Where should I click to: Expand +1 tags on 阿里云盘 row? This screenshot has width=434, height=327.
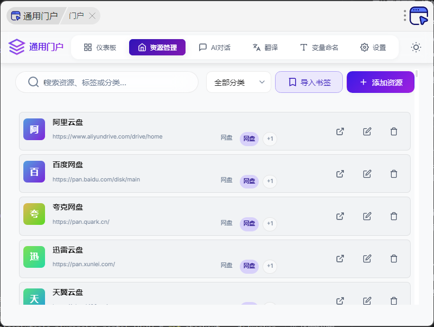click(270, 139)
